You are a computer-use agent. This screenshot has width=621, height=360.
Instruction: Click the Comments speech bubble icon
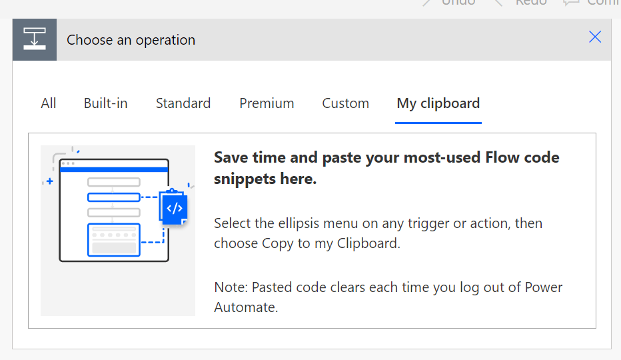571,3
